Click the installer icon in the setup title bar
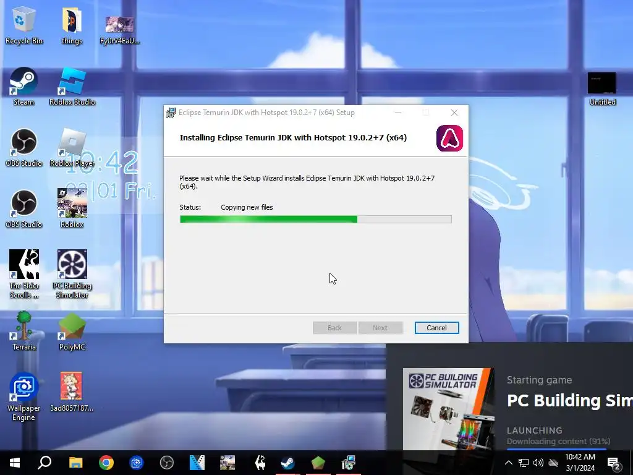633x475 pixels. click(171, 113)
